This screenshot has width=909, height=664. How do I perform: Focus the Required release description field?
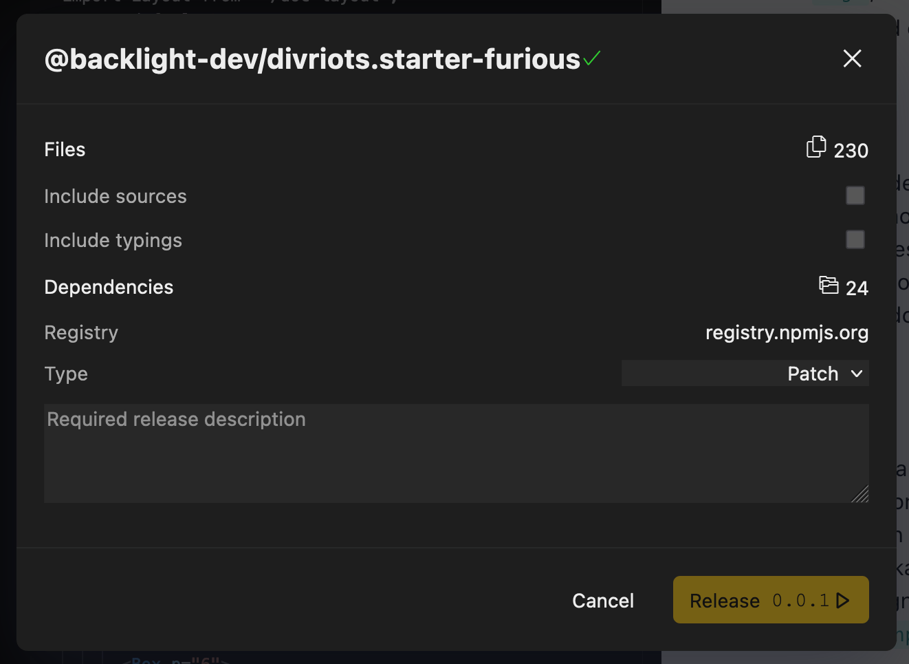coord(456,453)
